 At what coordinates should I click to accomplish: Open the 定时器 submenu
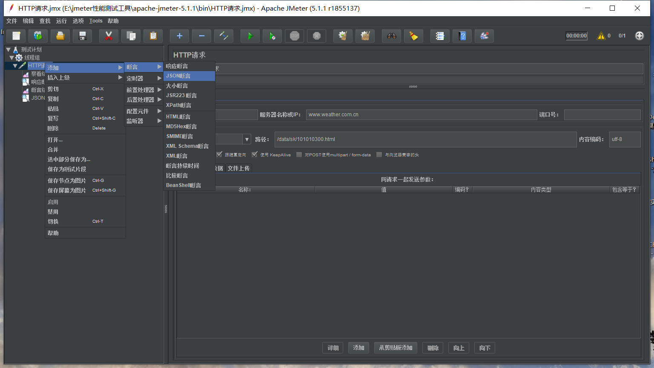click(x=144, y=78)
